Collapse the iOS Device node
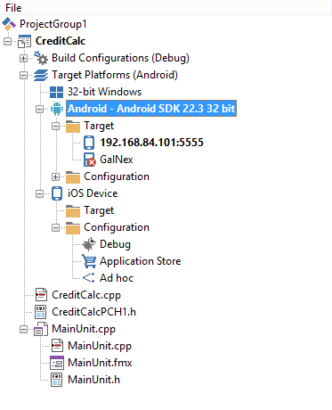 click(x=39, y=193)
